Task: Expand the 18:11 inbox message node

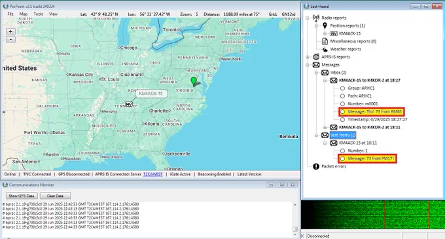Action: pos(325,128)
